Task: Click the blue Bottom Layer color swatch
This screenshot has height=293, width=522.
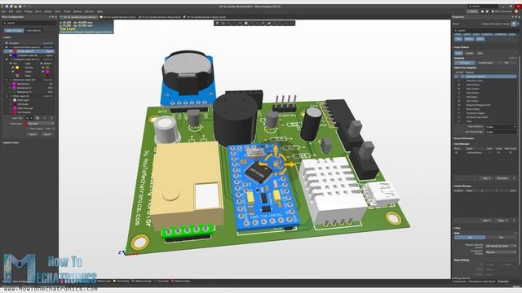Action: click(15, 55)
